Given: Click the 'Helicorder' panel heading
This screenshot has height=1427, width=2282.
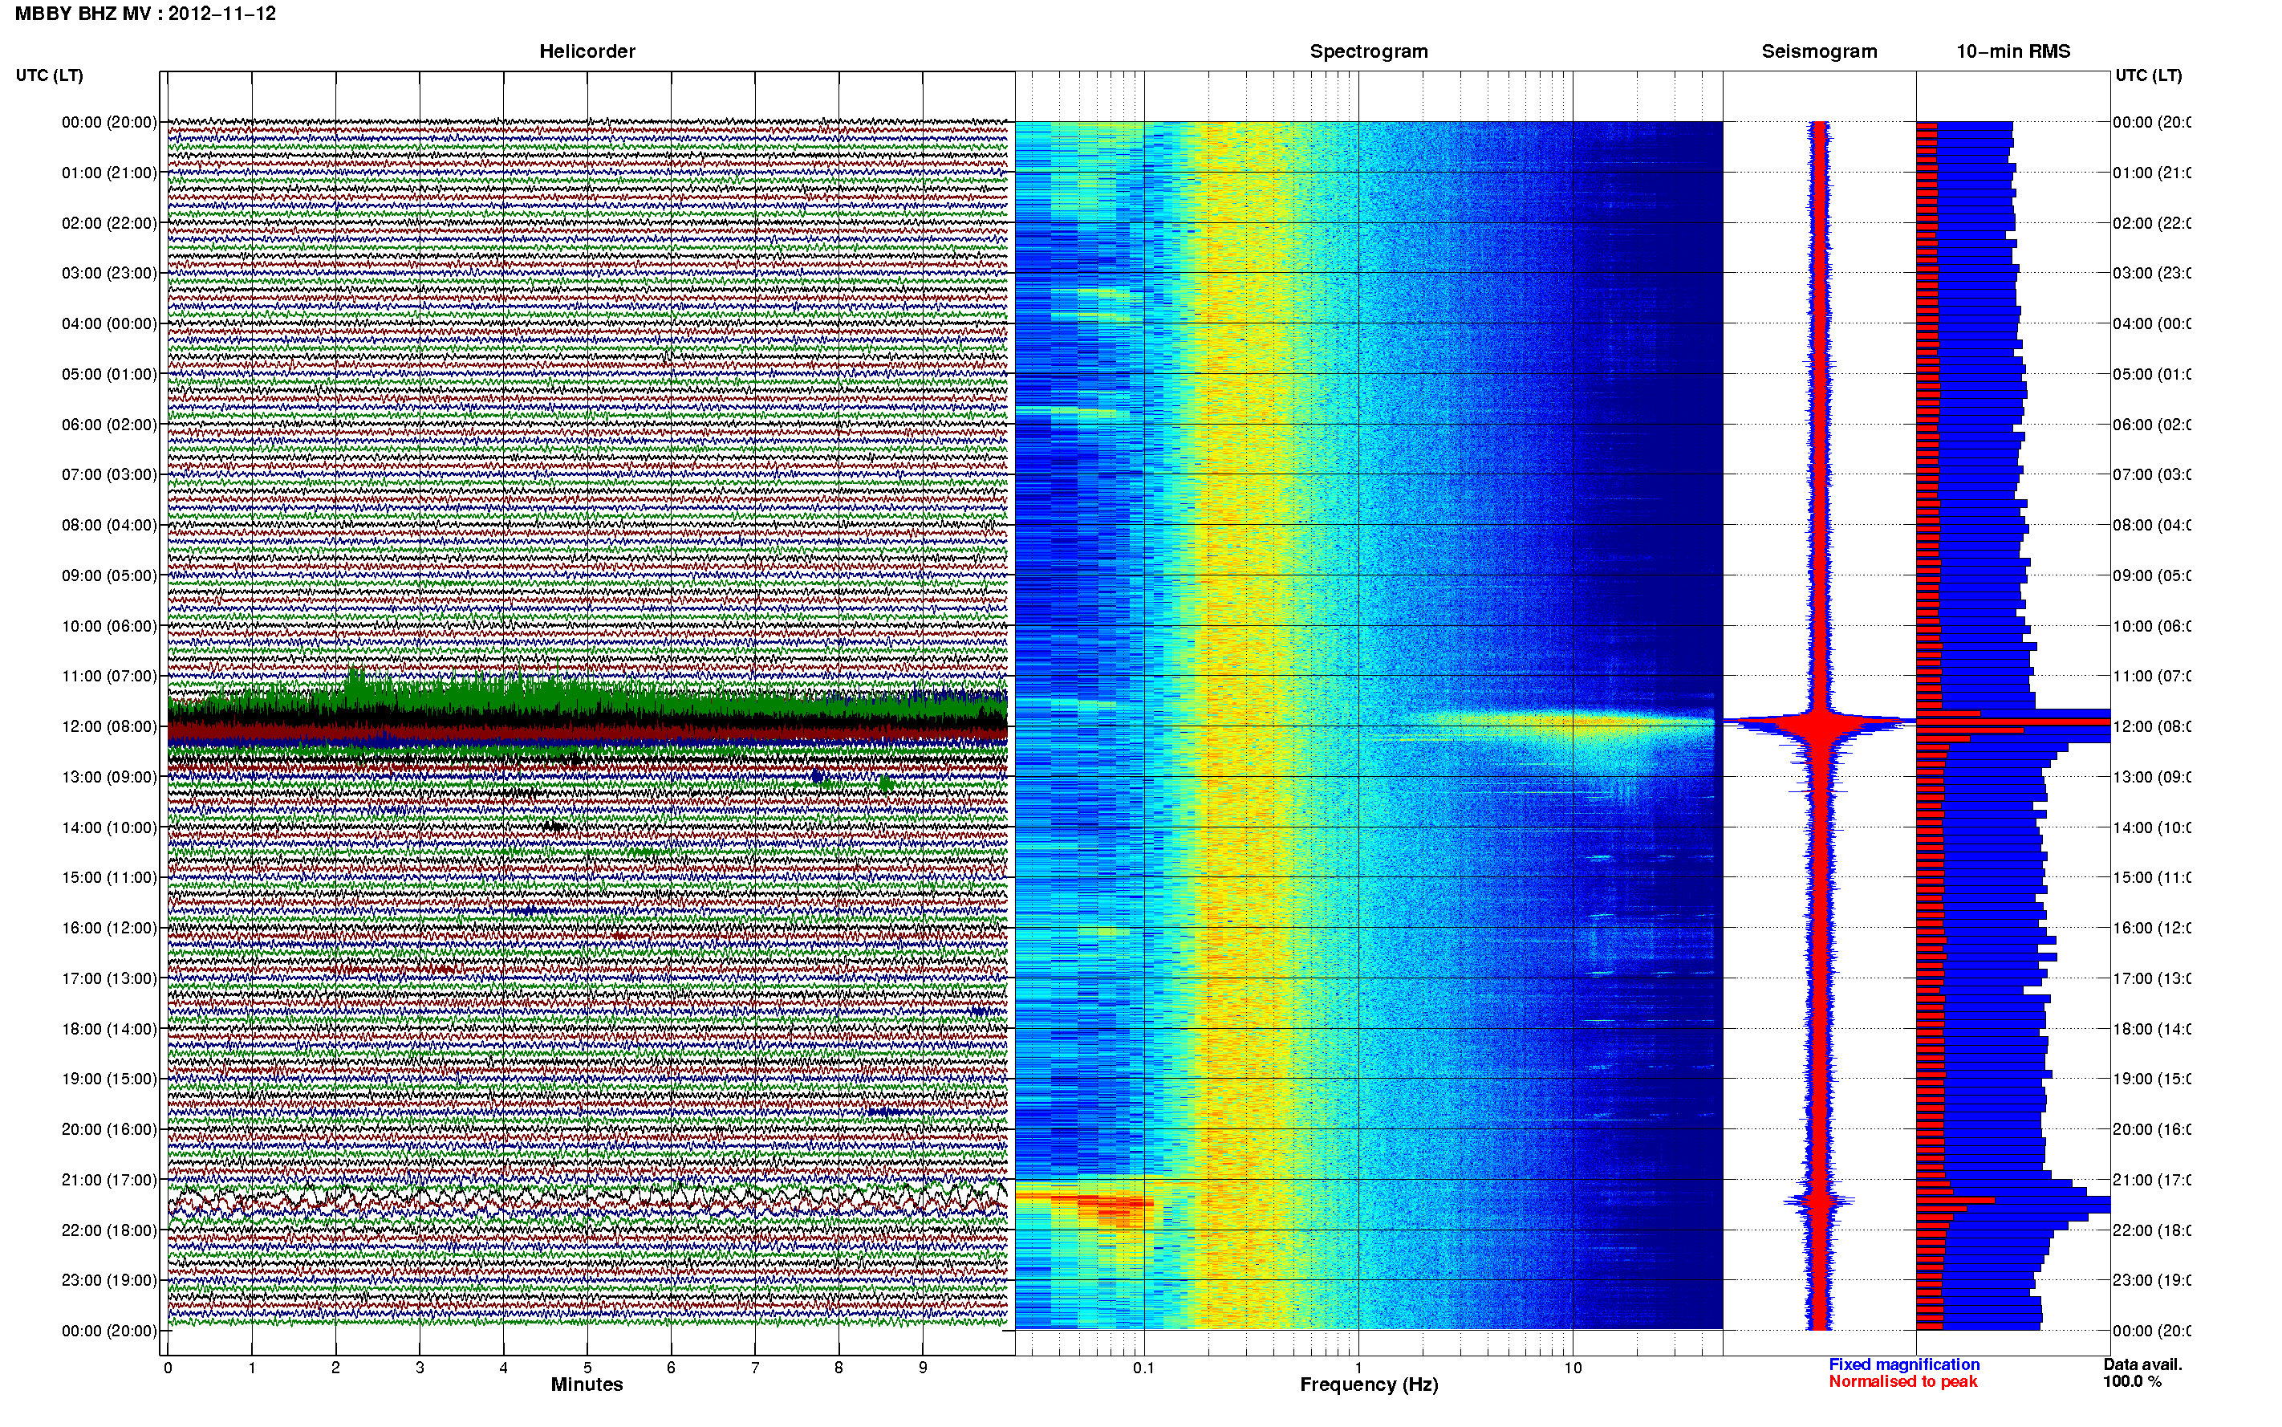Looking at the screenshot, I should 587,51.
